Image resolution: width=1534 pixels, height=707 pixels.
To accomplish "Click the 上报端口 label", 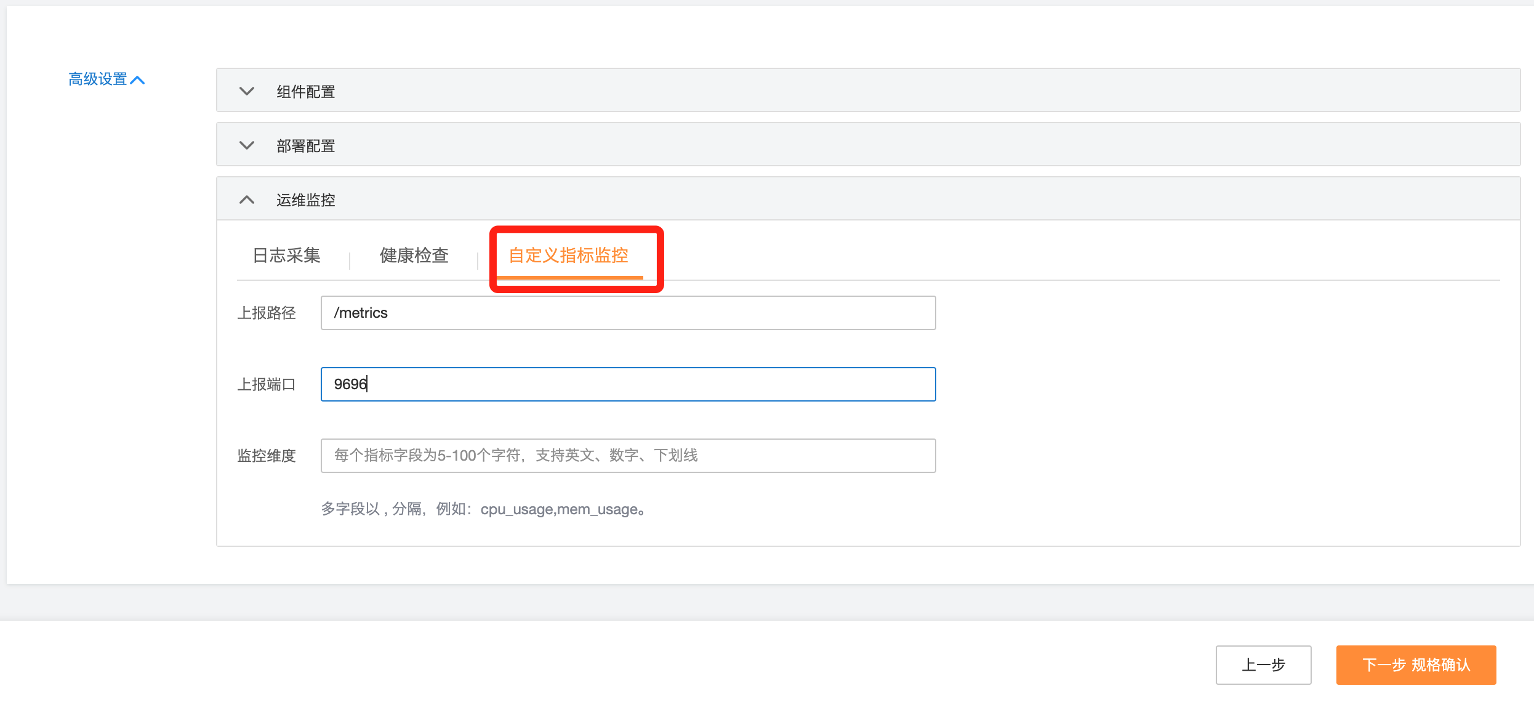I will 267,384.
